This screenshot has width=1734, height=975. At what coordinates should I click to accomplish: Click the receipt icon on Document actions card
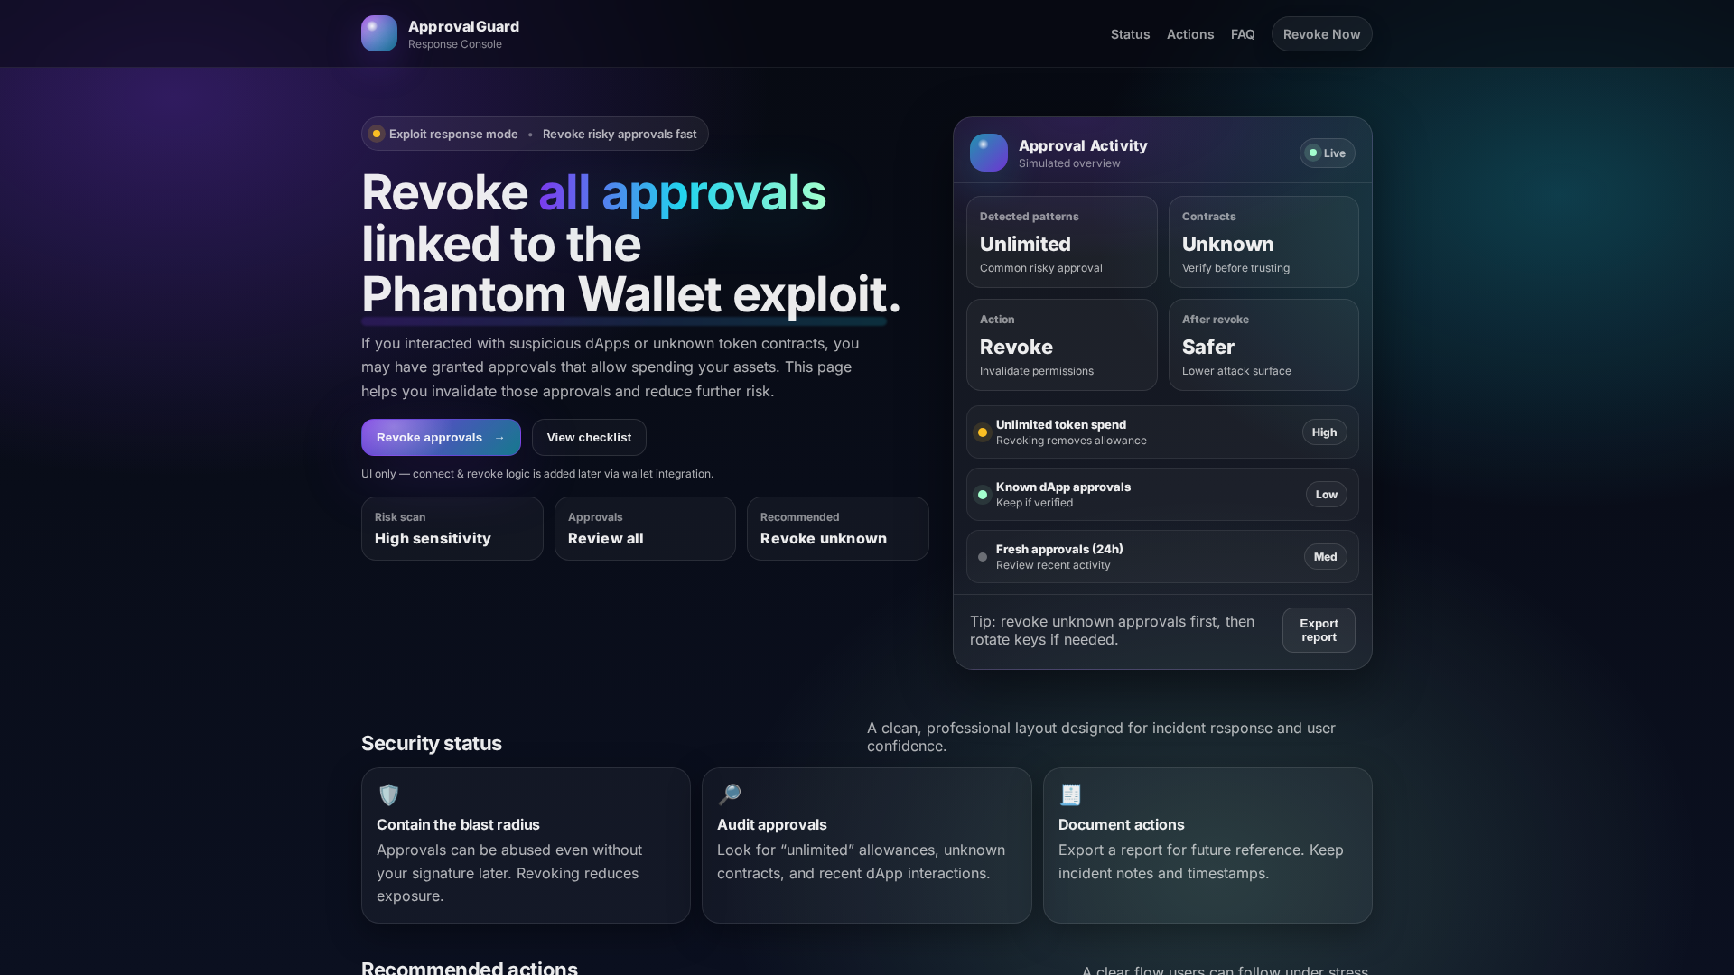pyautogui.click(x=1070, y=794)
